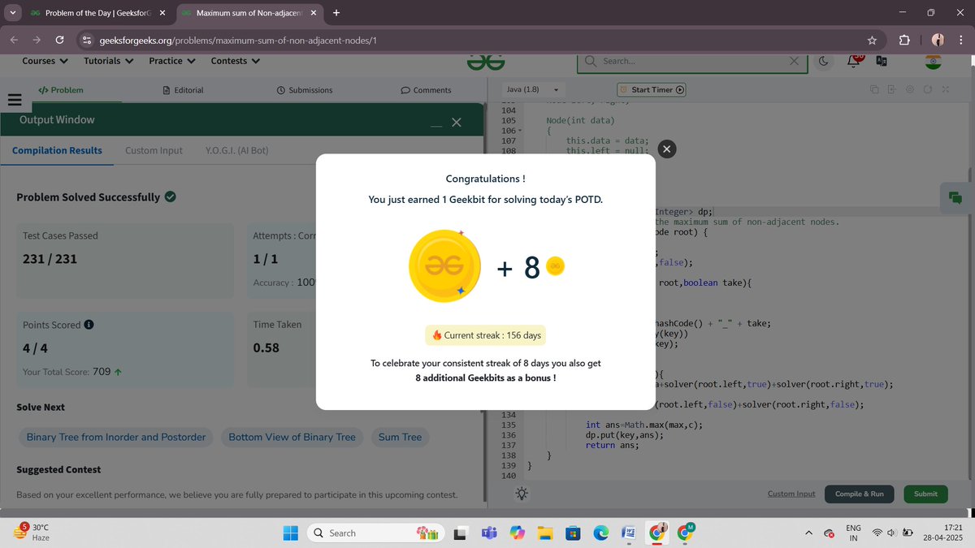Open Microsoft Teams from taskbar
The image size is (975, 548).
[x=489, y=533]
